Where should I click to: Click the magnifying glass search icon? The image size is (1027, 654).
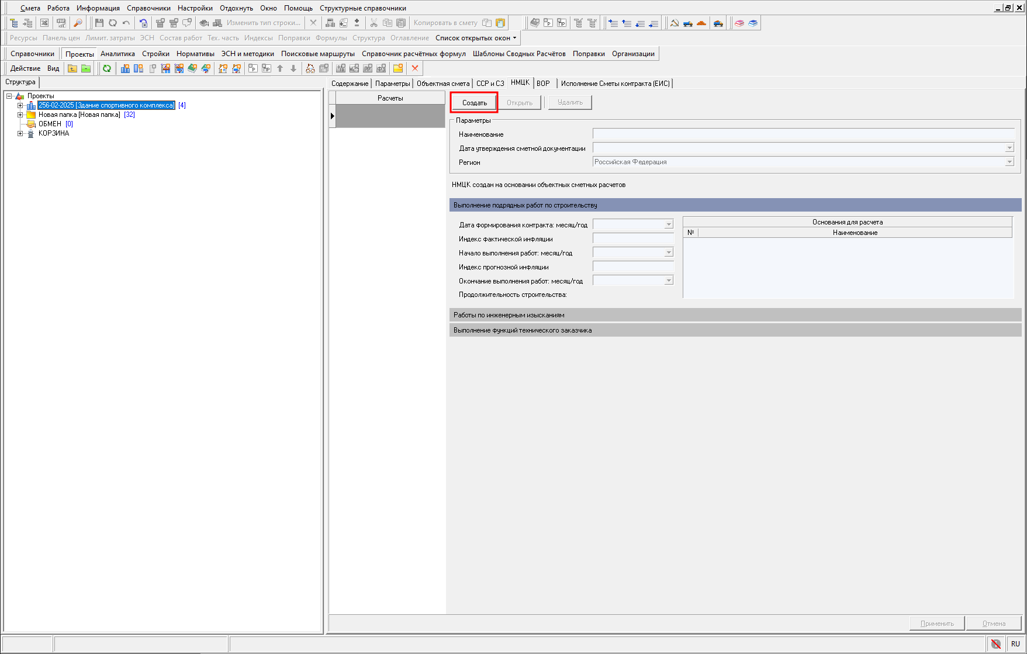[x=78, y=23]
